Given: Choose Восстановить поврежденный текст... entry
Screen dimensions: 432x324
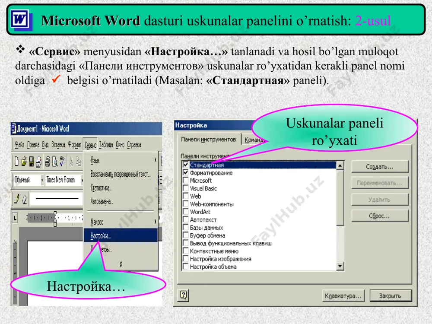Looking at the screenshot, I should click(x=121, y=174).
